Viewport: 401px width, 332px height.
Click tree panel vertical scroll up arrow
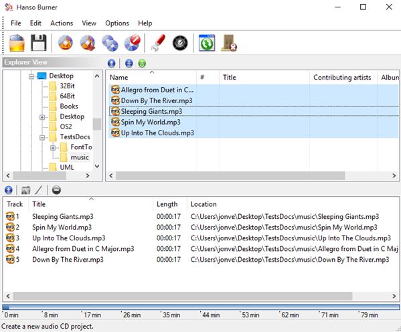tap(97, 76)
